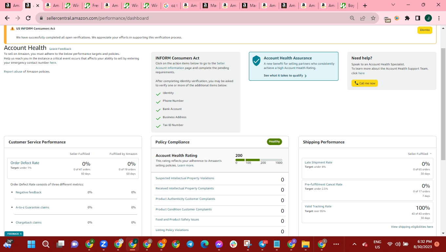Open Food and Product Safety Issues

click(x=177, y=220)
